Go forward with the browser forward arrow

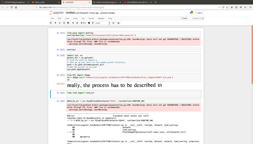(7, 7)
